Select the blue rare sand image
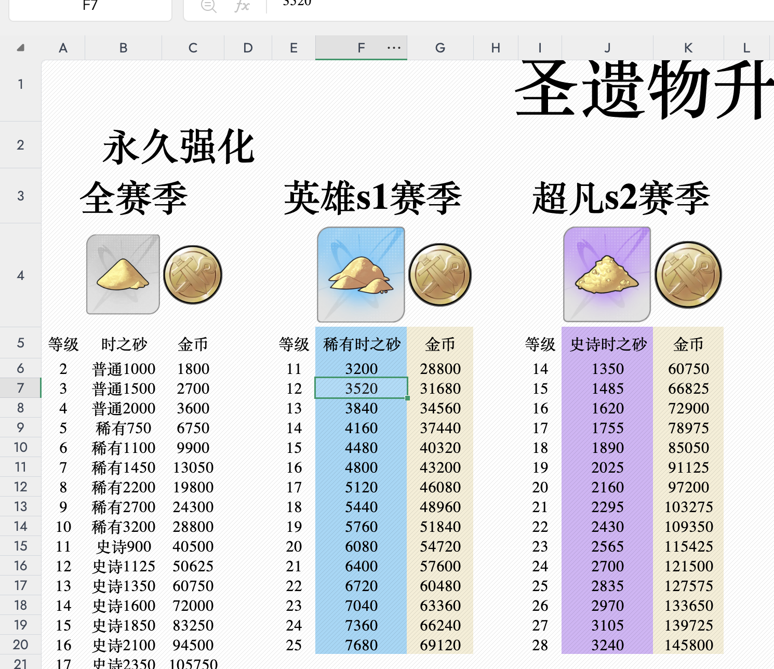 coord(361,274)
